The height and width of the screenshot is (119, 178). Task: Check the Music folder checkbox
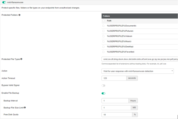(x=103, y=41)
